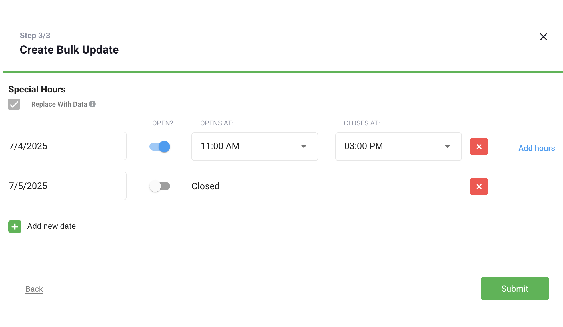563x327 pixels.
Task: Remove the 7/4/2025 special hours row
Action: pyautogui.click(x=479, y=147)
